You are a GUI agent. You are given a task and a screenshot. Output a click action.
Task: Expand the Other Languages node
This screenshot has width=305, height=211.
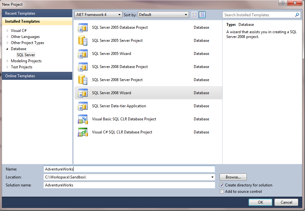point(8,36)
